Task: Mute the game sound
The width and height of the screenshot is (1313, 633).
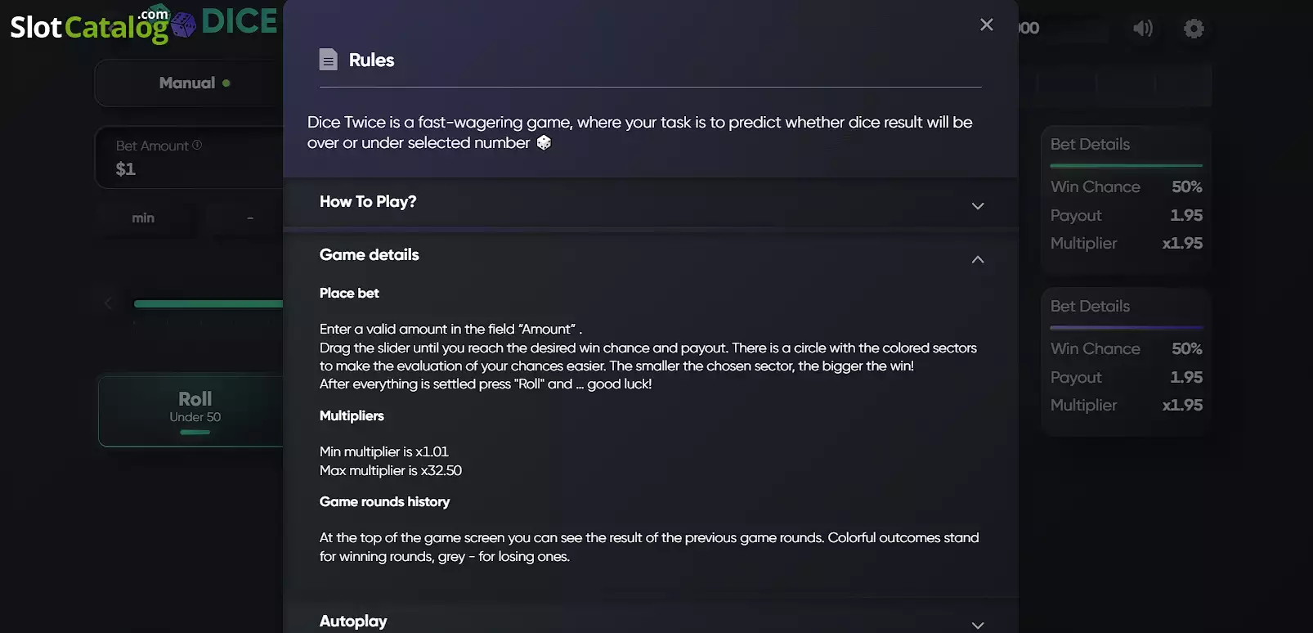Action: 1142,29
